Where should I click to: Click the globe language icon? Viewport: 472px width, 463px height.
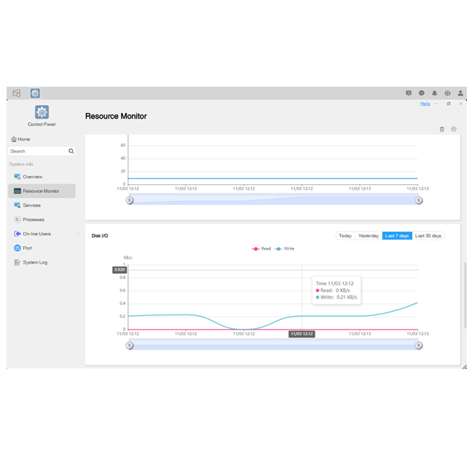click(x=448, y=93)
